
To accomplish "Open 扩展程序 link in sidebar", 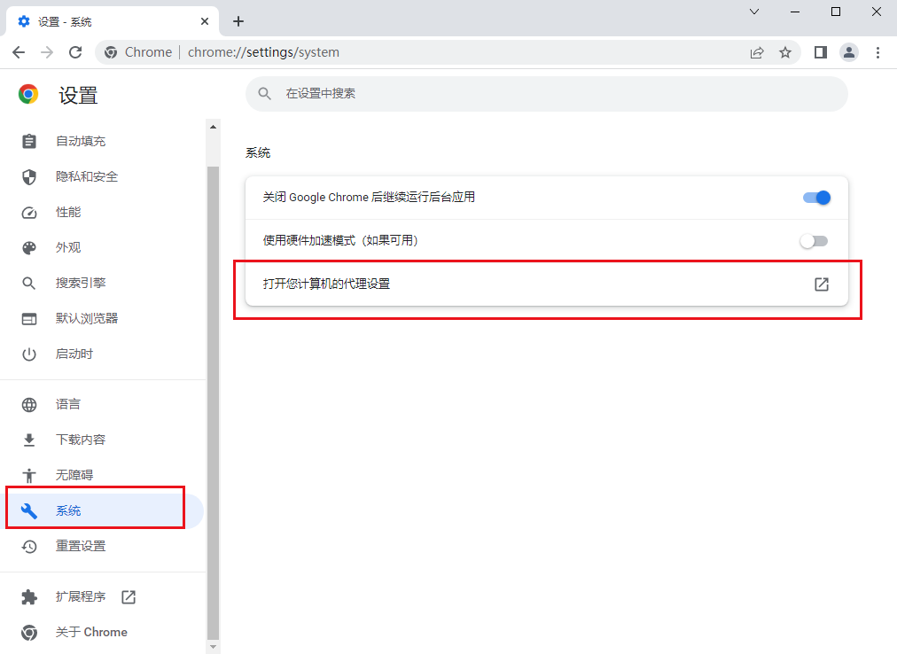I will point(81,597).
